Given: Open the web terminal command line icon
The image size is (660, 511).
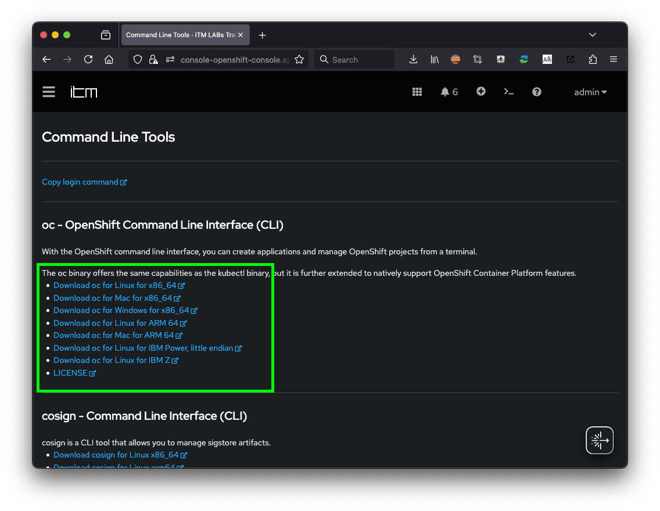Looking at the screenshot, I should pyautogui.click(x=508, y=92).
